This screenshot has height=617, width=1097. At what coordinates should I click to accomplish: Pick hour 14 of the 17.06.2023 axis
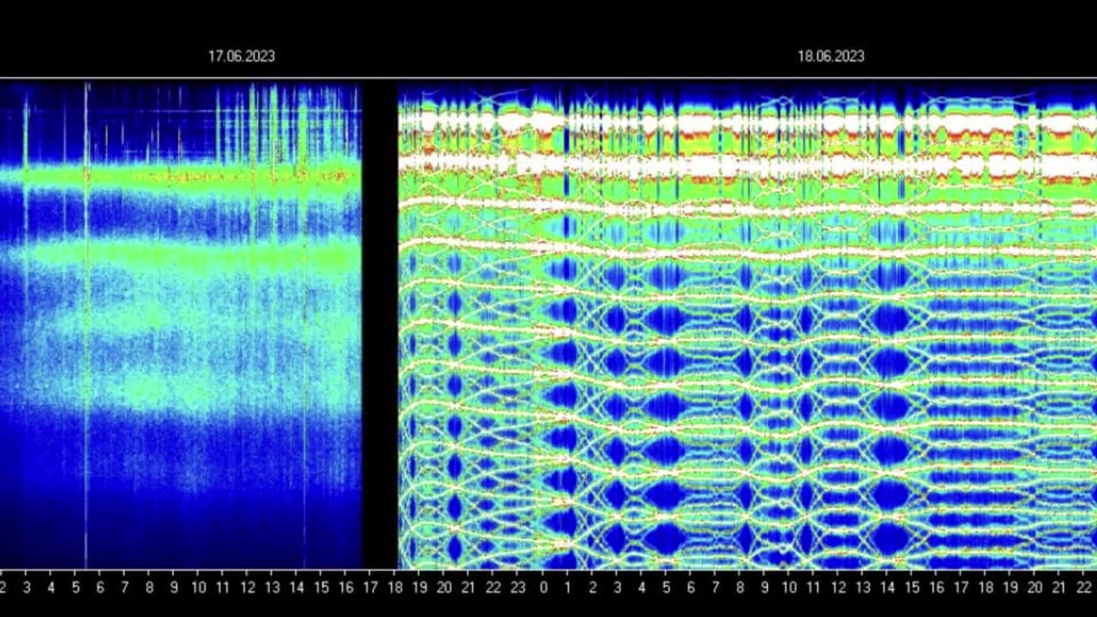coord(297,588)
